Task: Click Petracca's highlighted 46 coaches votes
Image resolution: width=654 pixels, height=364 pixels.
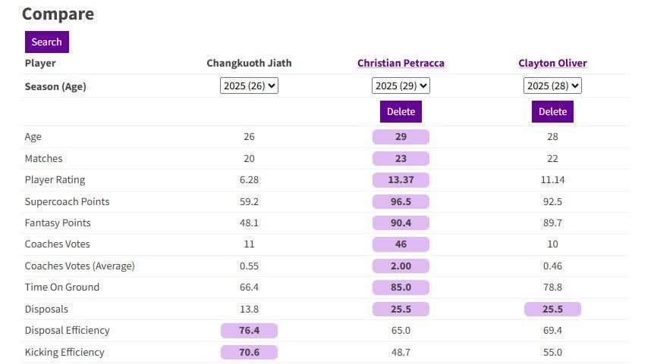Action: [x=401, y=244]
